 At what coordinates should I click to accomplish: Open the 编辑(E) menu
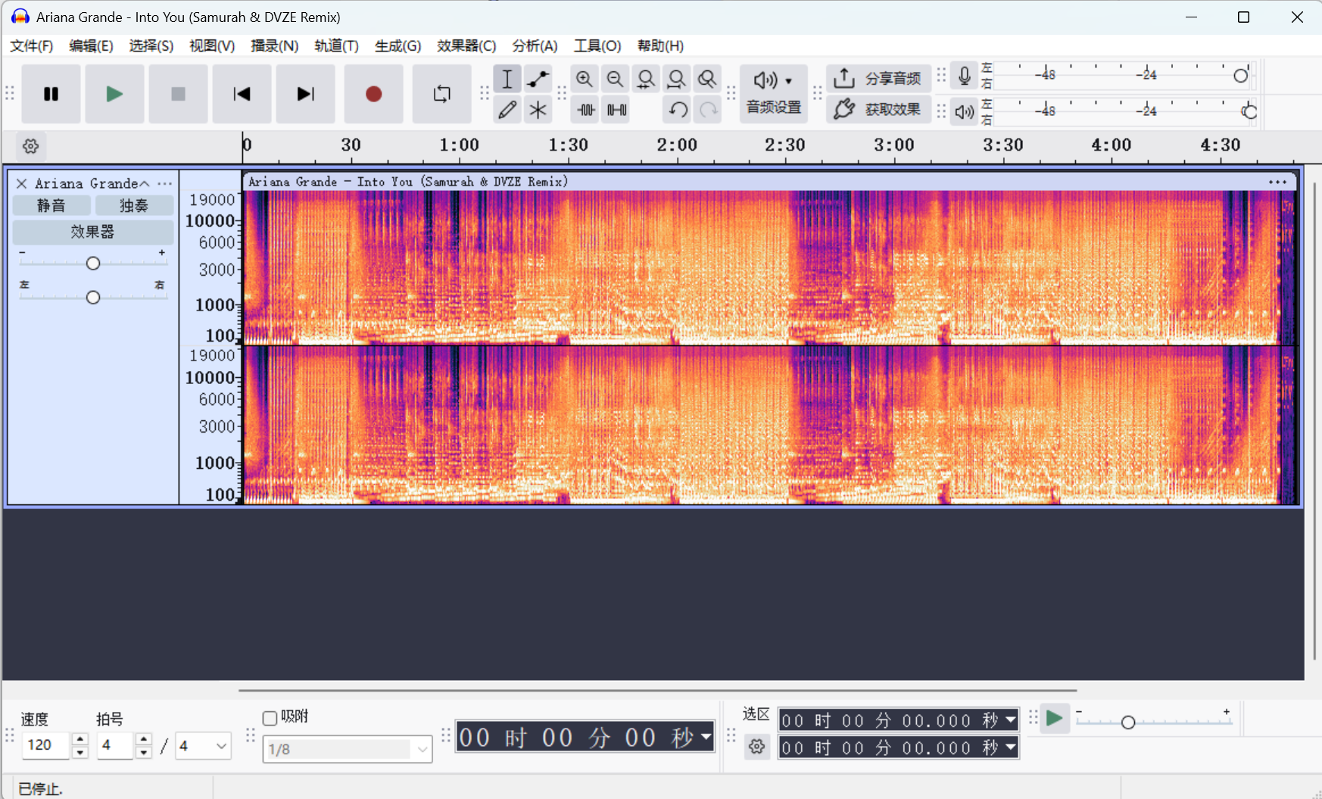[x=91, y=46]
